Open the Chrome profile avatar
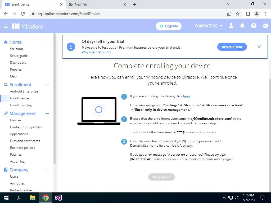Screen dimensions: 271x203 click(x=257, y=14)
